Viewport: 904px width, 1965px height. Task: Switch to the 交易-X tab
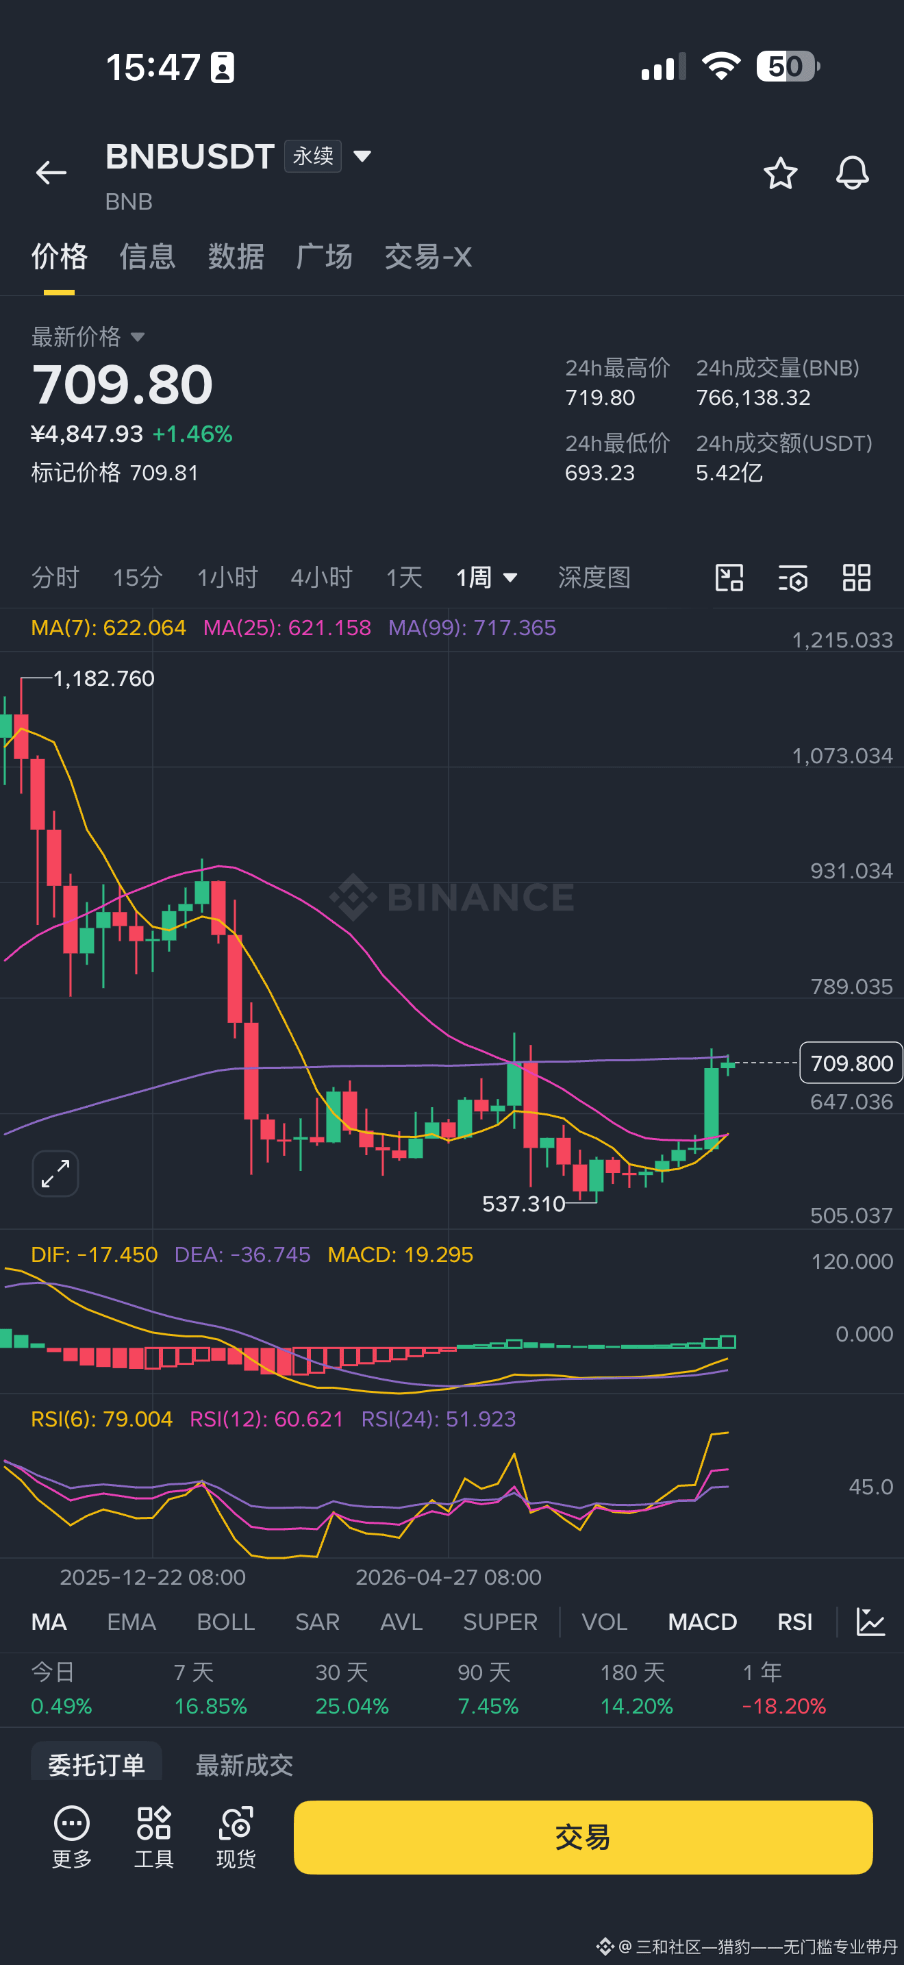427,257
